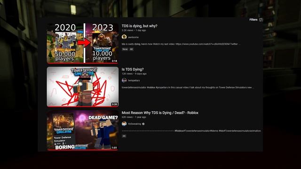Click the awesome channel avatar
This screenshot has width=301, height=169.
click(x=124, y=37)
